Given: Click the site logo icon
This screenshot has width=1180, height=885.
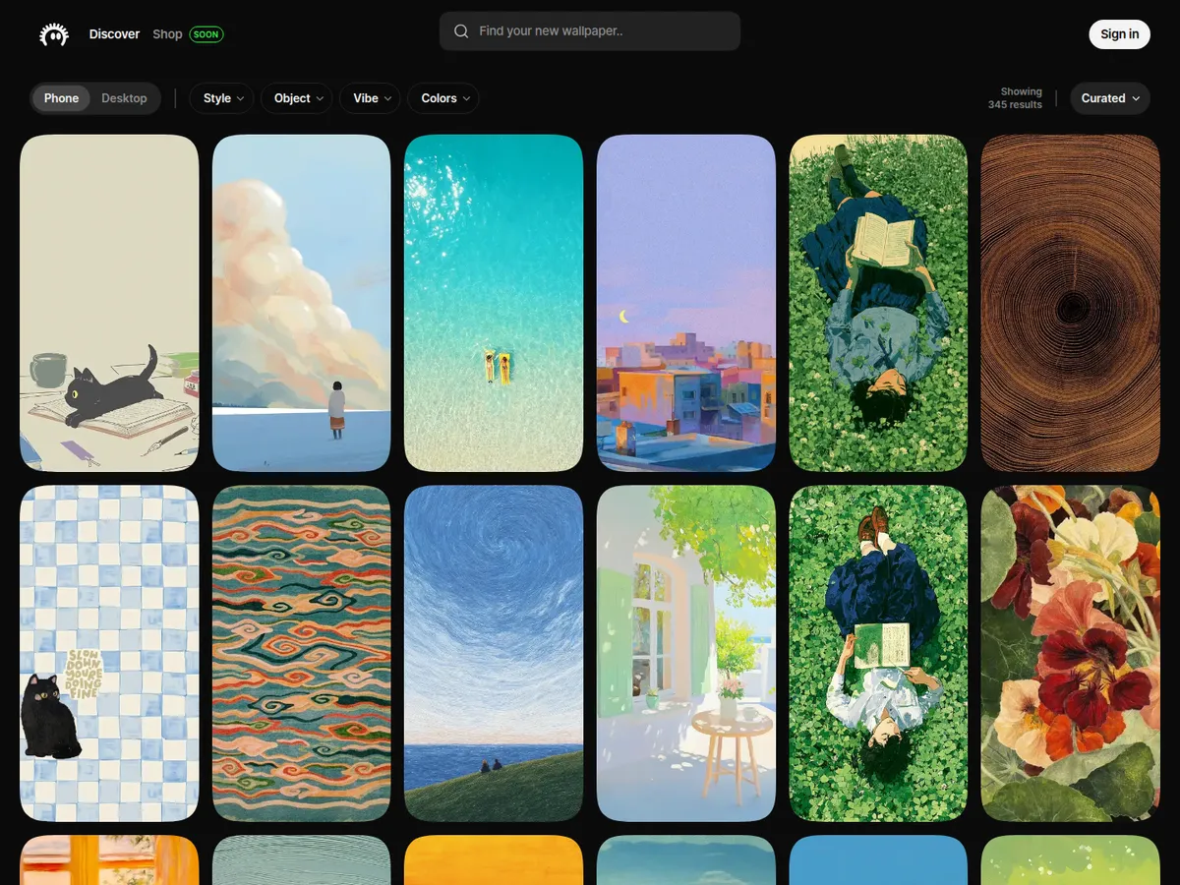Looking at the screenshot, I should click(54, 34).
